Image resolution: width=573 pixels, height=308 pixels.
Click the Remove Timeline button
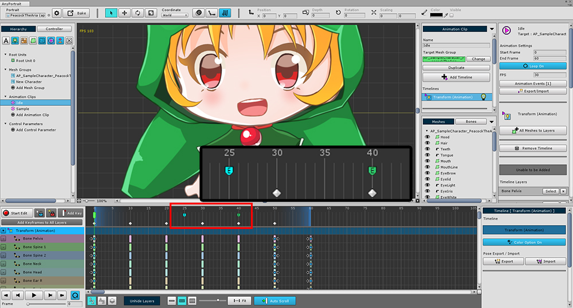533,148
